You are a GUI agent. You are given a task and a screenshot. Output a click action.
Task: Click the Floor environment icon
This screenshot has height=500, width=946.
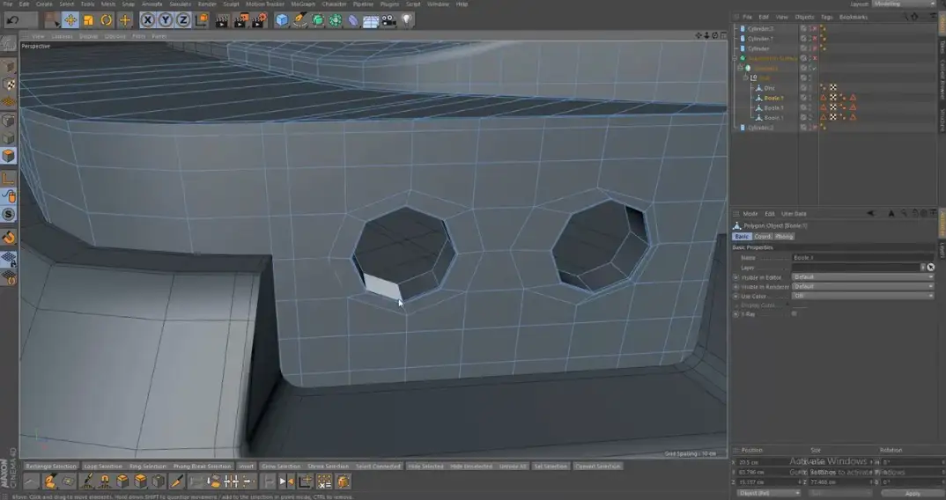click(371, 21)
